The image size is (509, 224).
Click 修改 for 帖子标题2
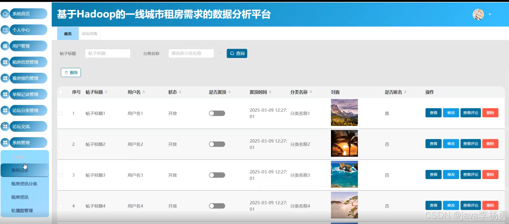[451, 144]
